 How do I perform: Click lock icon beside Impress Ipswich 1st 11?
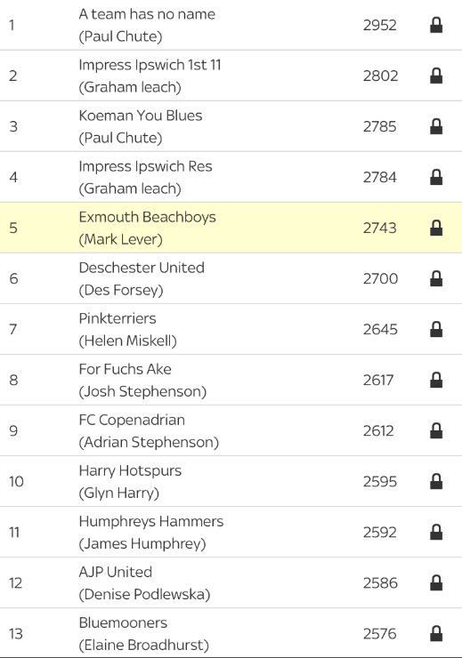click(436, 76)
